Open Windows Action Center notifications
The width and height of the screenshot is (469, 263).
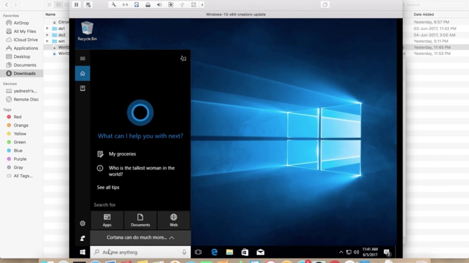[x=387, y=252]
